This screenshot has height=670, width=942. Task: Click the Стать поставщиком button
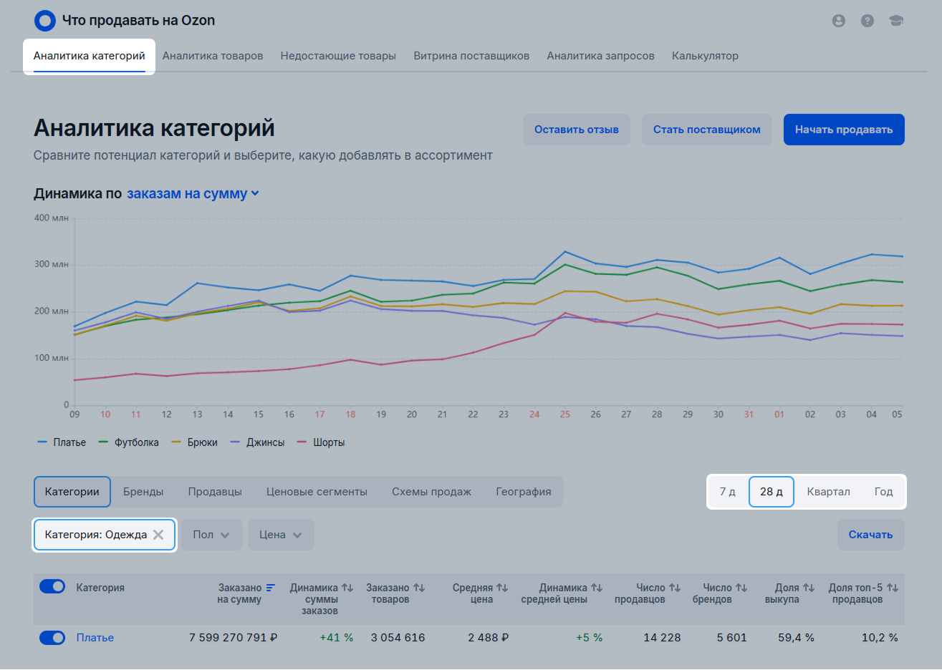pyautogui.click(x=707, y=130)
